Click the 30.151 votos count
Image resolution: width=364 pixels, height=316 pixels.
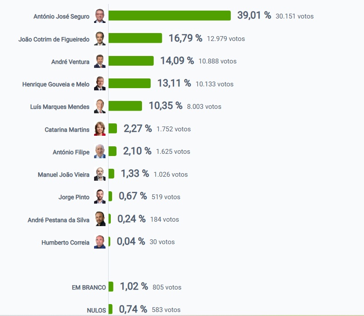pos(295,16)
